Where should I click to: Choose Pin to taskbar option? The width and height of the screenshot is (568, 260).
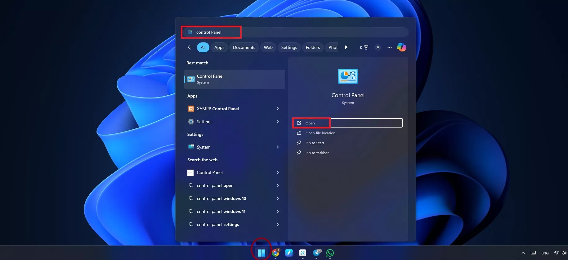348,153
